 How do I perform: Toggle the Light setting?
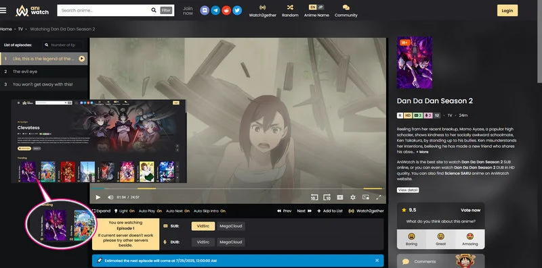124,211
